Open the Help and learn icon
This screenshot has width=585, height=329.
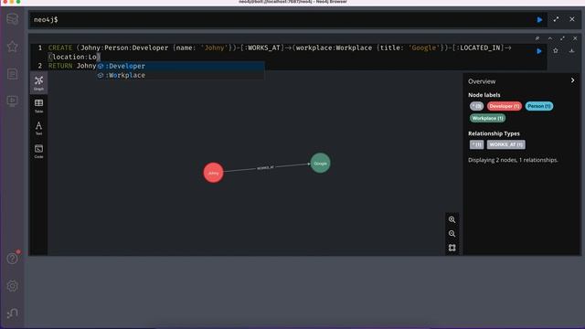12,258
